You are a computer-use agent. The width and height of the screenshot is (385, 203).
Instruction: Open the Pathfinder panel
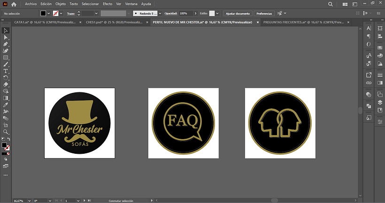(x=369, y=106)
